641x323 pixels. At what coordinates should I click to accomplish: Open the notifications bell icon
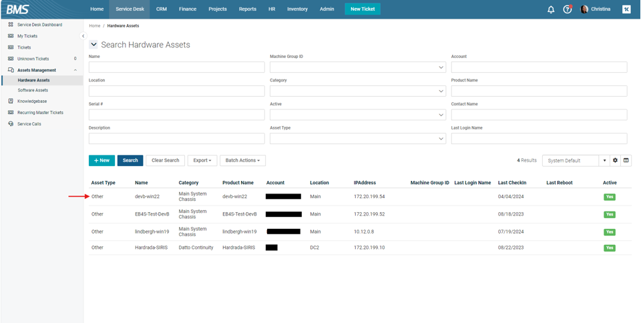tap(551, 9)
